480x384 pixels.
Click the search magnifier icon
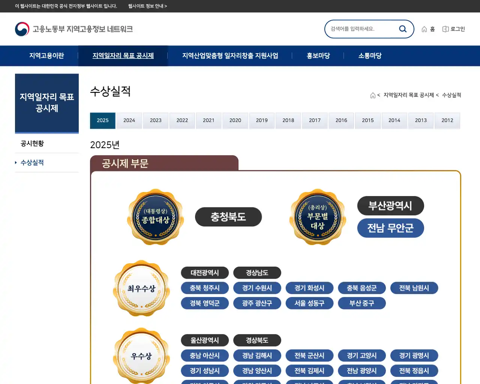pyautogui.click(x=403, y=28)
